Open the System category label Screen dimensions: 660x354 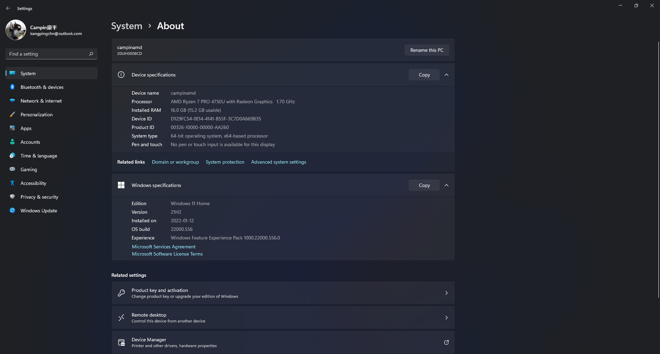click(28, 73)
